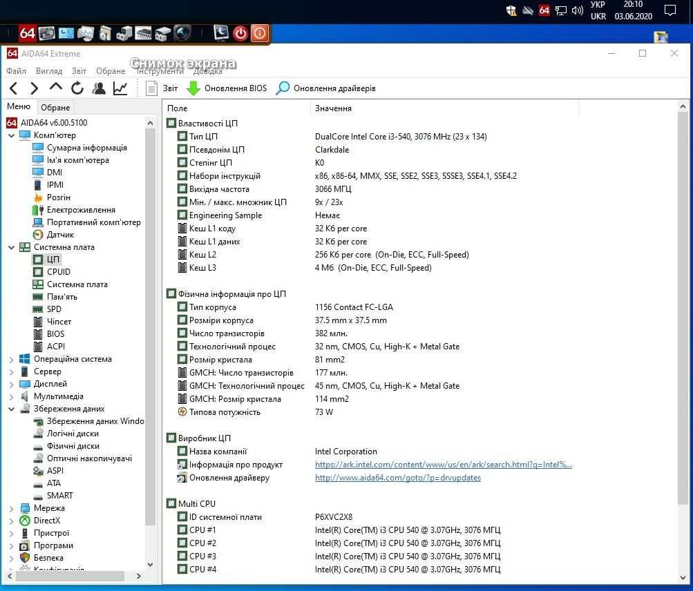The image size is (693, 591).
Task: Collapse the Системна плата tree branch
Action: click(12, 247)
